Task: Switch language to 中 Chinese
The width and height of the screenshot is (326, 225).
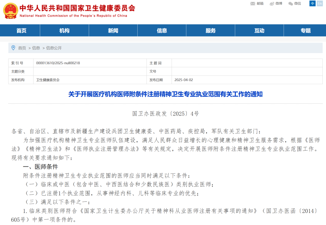Action: tap(312, 3)
